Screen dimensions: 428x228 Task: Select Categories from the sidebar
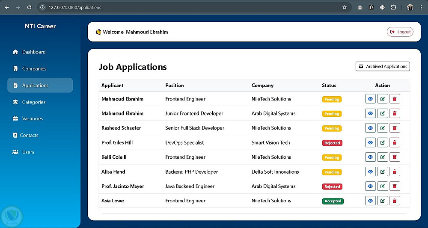[x=34, y=102]
